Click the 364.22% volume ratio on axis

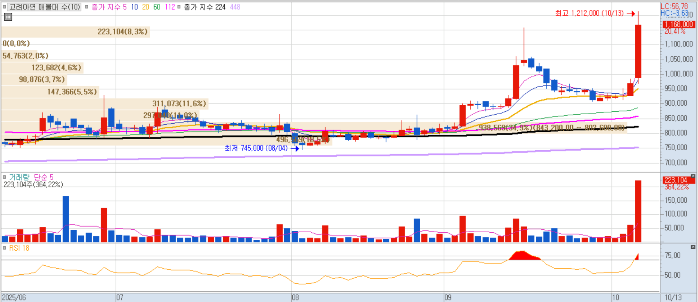677,187
